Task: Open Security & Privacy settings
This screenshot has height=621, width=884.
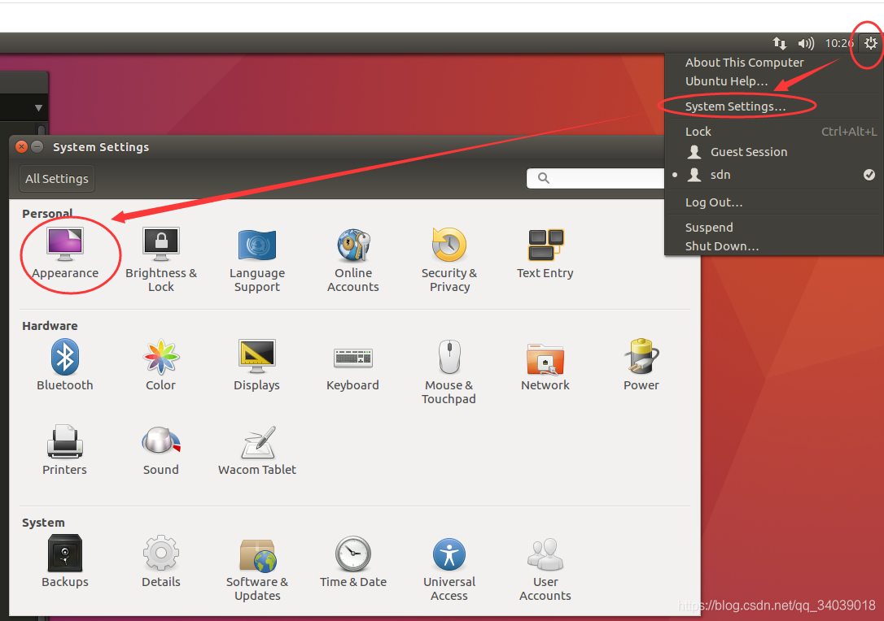Action: click(x=449, y=259)
